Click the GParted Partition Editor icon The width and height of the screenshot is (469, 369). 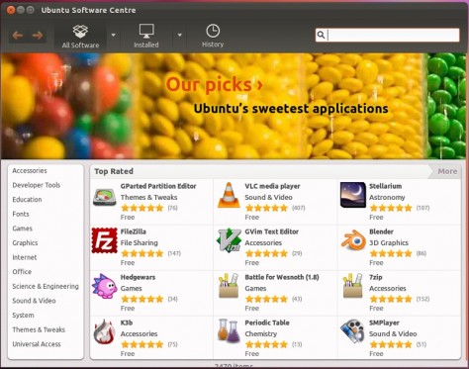click(x=105, y=197)
